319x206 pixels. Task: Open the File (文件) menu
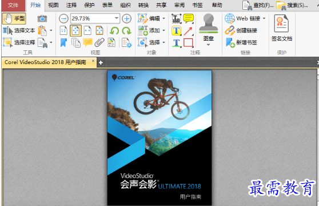[x=13, y=5]
